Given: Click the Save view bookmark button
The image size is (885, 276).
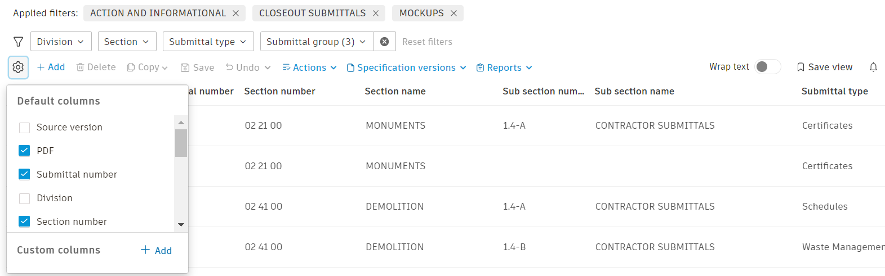Looking at the screenshot, I should tap(825, 67).
